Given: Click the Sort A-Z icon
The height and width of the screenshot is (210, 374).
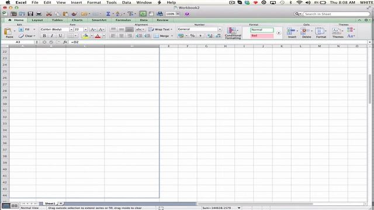Looking at the screenshot, I should pyautogui.click(x=119, y=14).
